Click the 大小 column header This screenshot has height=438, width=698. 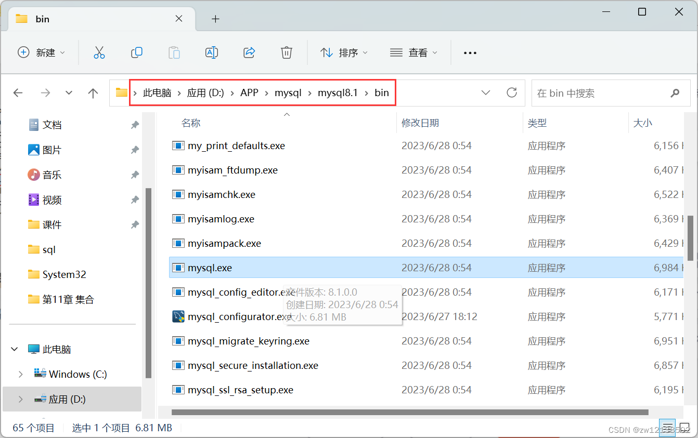point(643,123)
